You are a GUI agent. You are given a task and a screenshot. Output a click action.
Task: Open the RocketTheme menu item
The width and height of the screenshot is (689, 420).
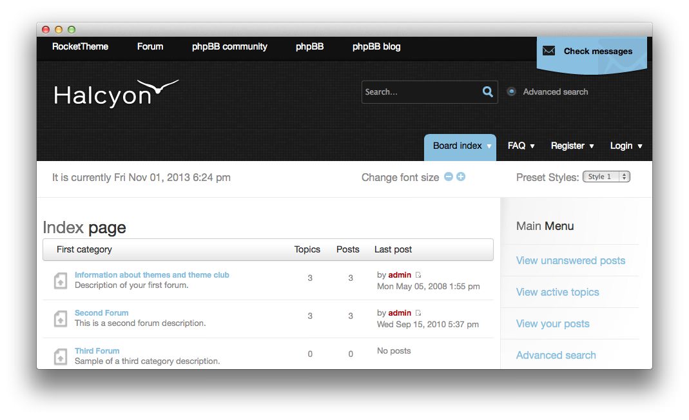pyautogui.click(x=80, y=46)
